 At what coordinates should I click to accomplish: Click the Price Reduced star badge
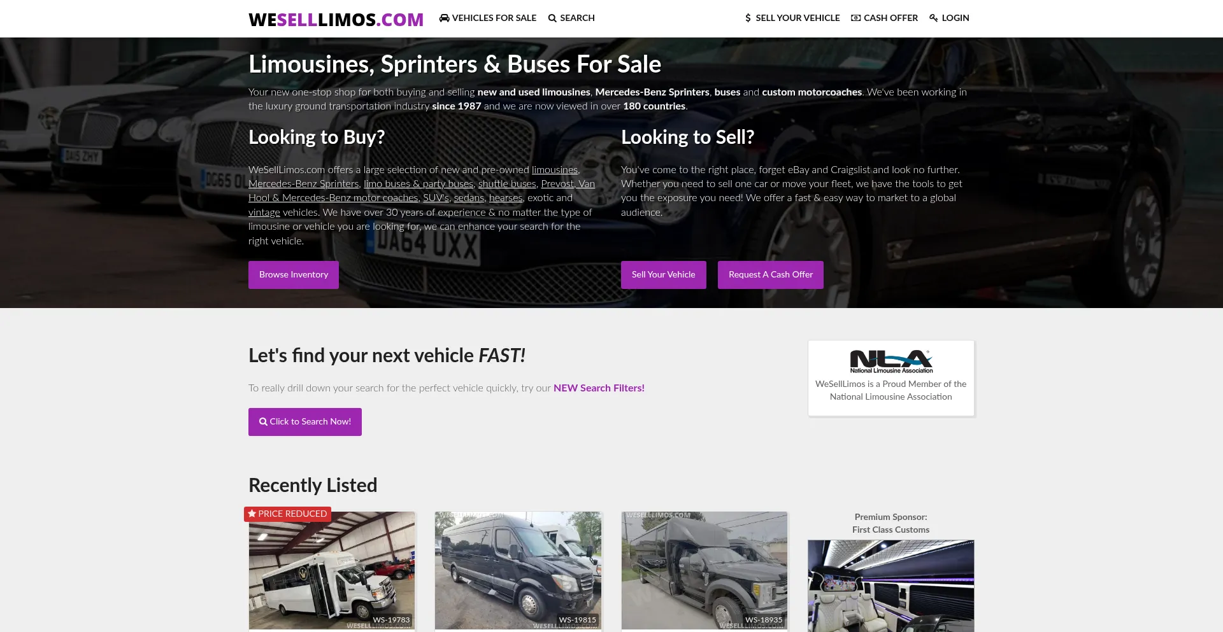287,514
